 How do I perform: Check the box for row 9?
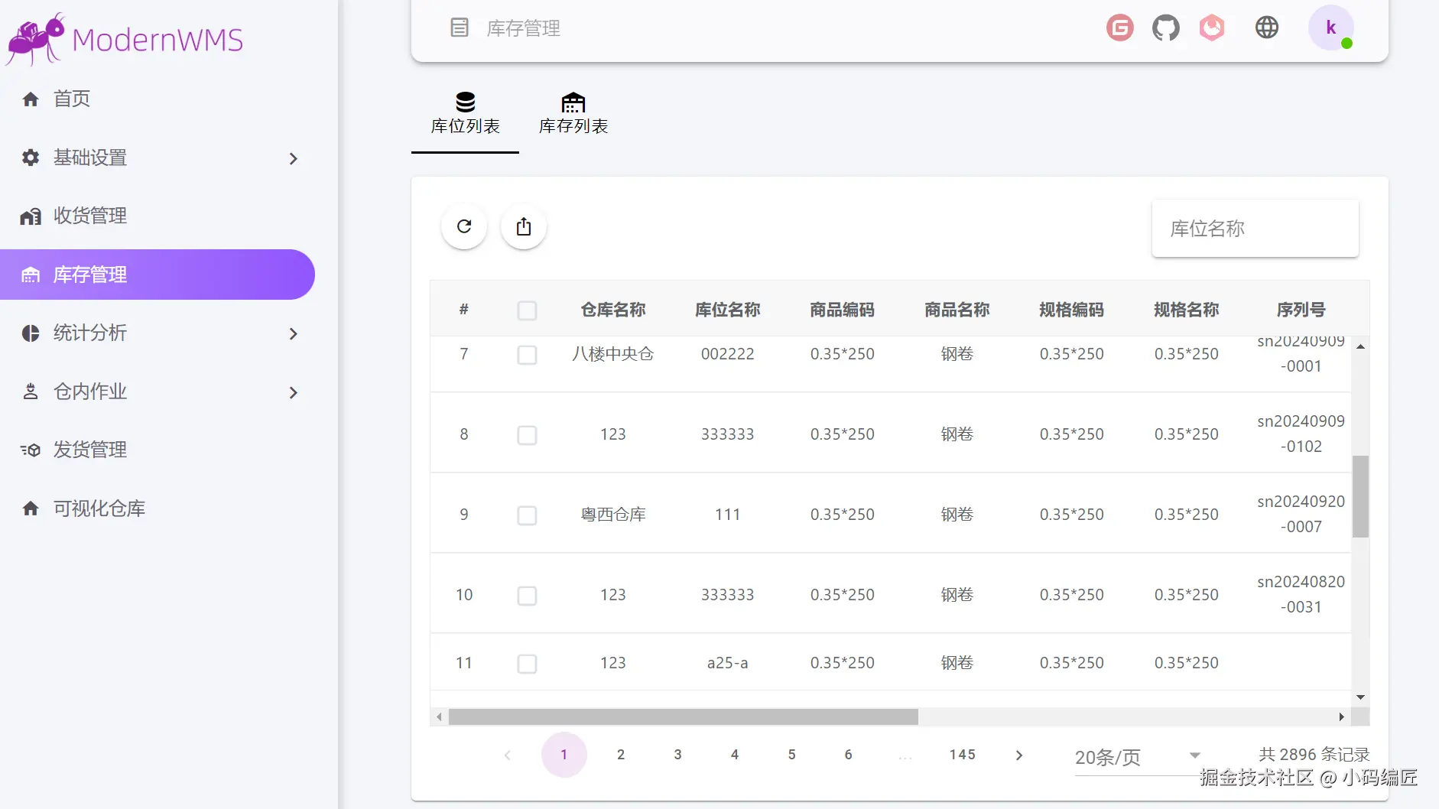tap(527, 515)
